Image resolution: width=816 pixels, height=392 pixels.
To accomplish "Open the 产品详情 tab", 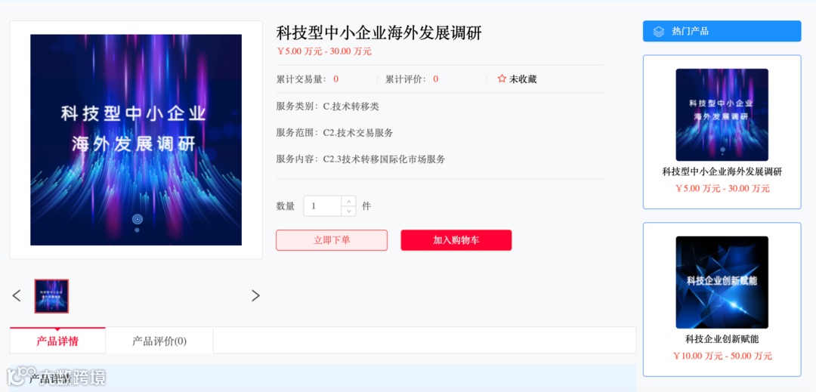I will 57,341.
